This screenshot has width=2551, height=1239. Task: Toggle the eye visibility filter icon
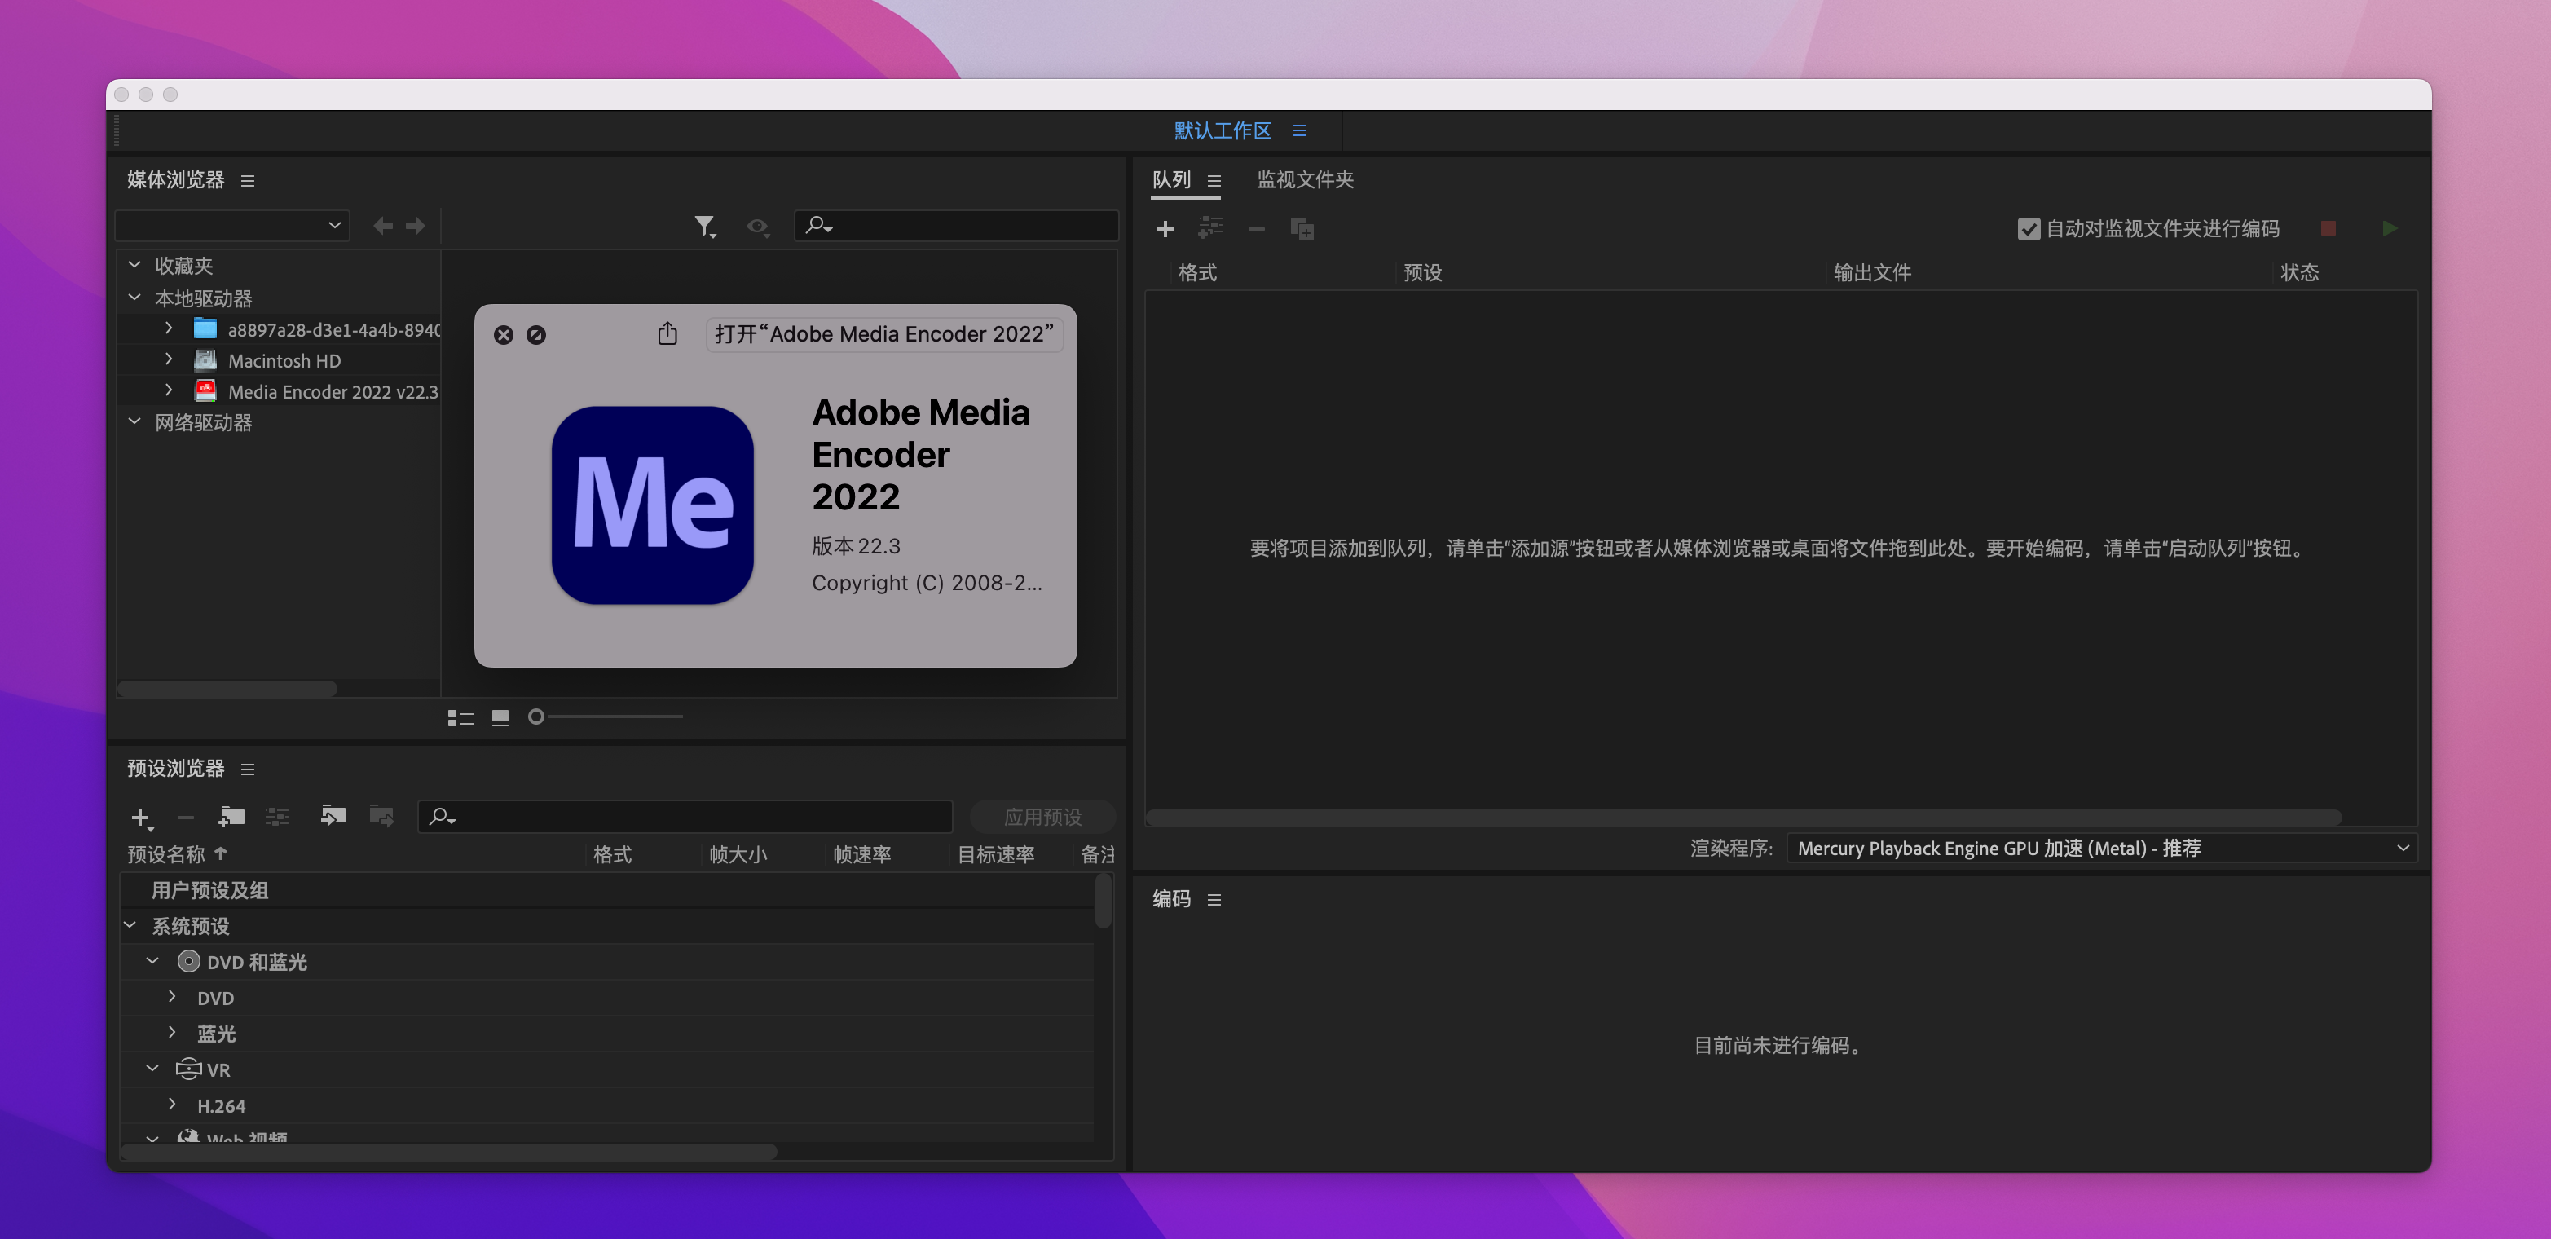(756, 227)
